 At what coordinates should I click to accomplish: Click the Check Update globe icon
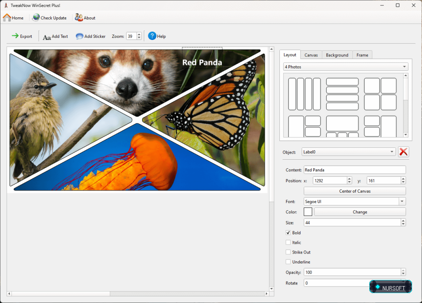(36, 18)
